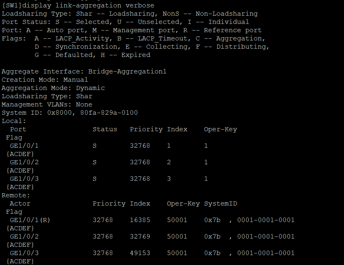Select Oper-Key '50001' in the row with index 32769

[x=177, y=237]
